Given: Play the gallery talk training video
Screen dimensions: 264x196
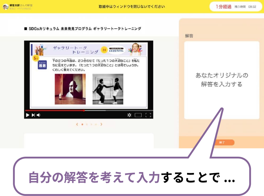Looking at the screenshot, I should coord(28,115).
